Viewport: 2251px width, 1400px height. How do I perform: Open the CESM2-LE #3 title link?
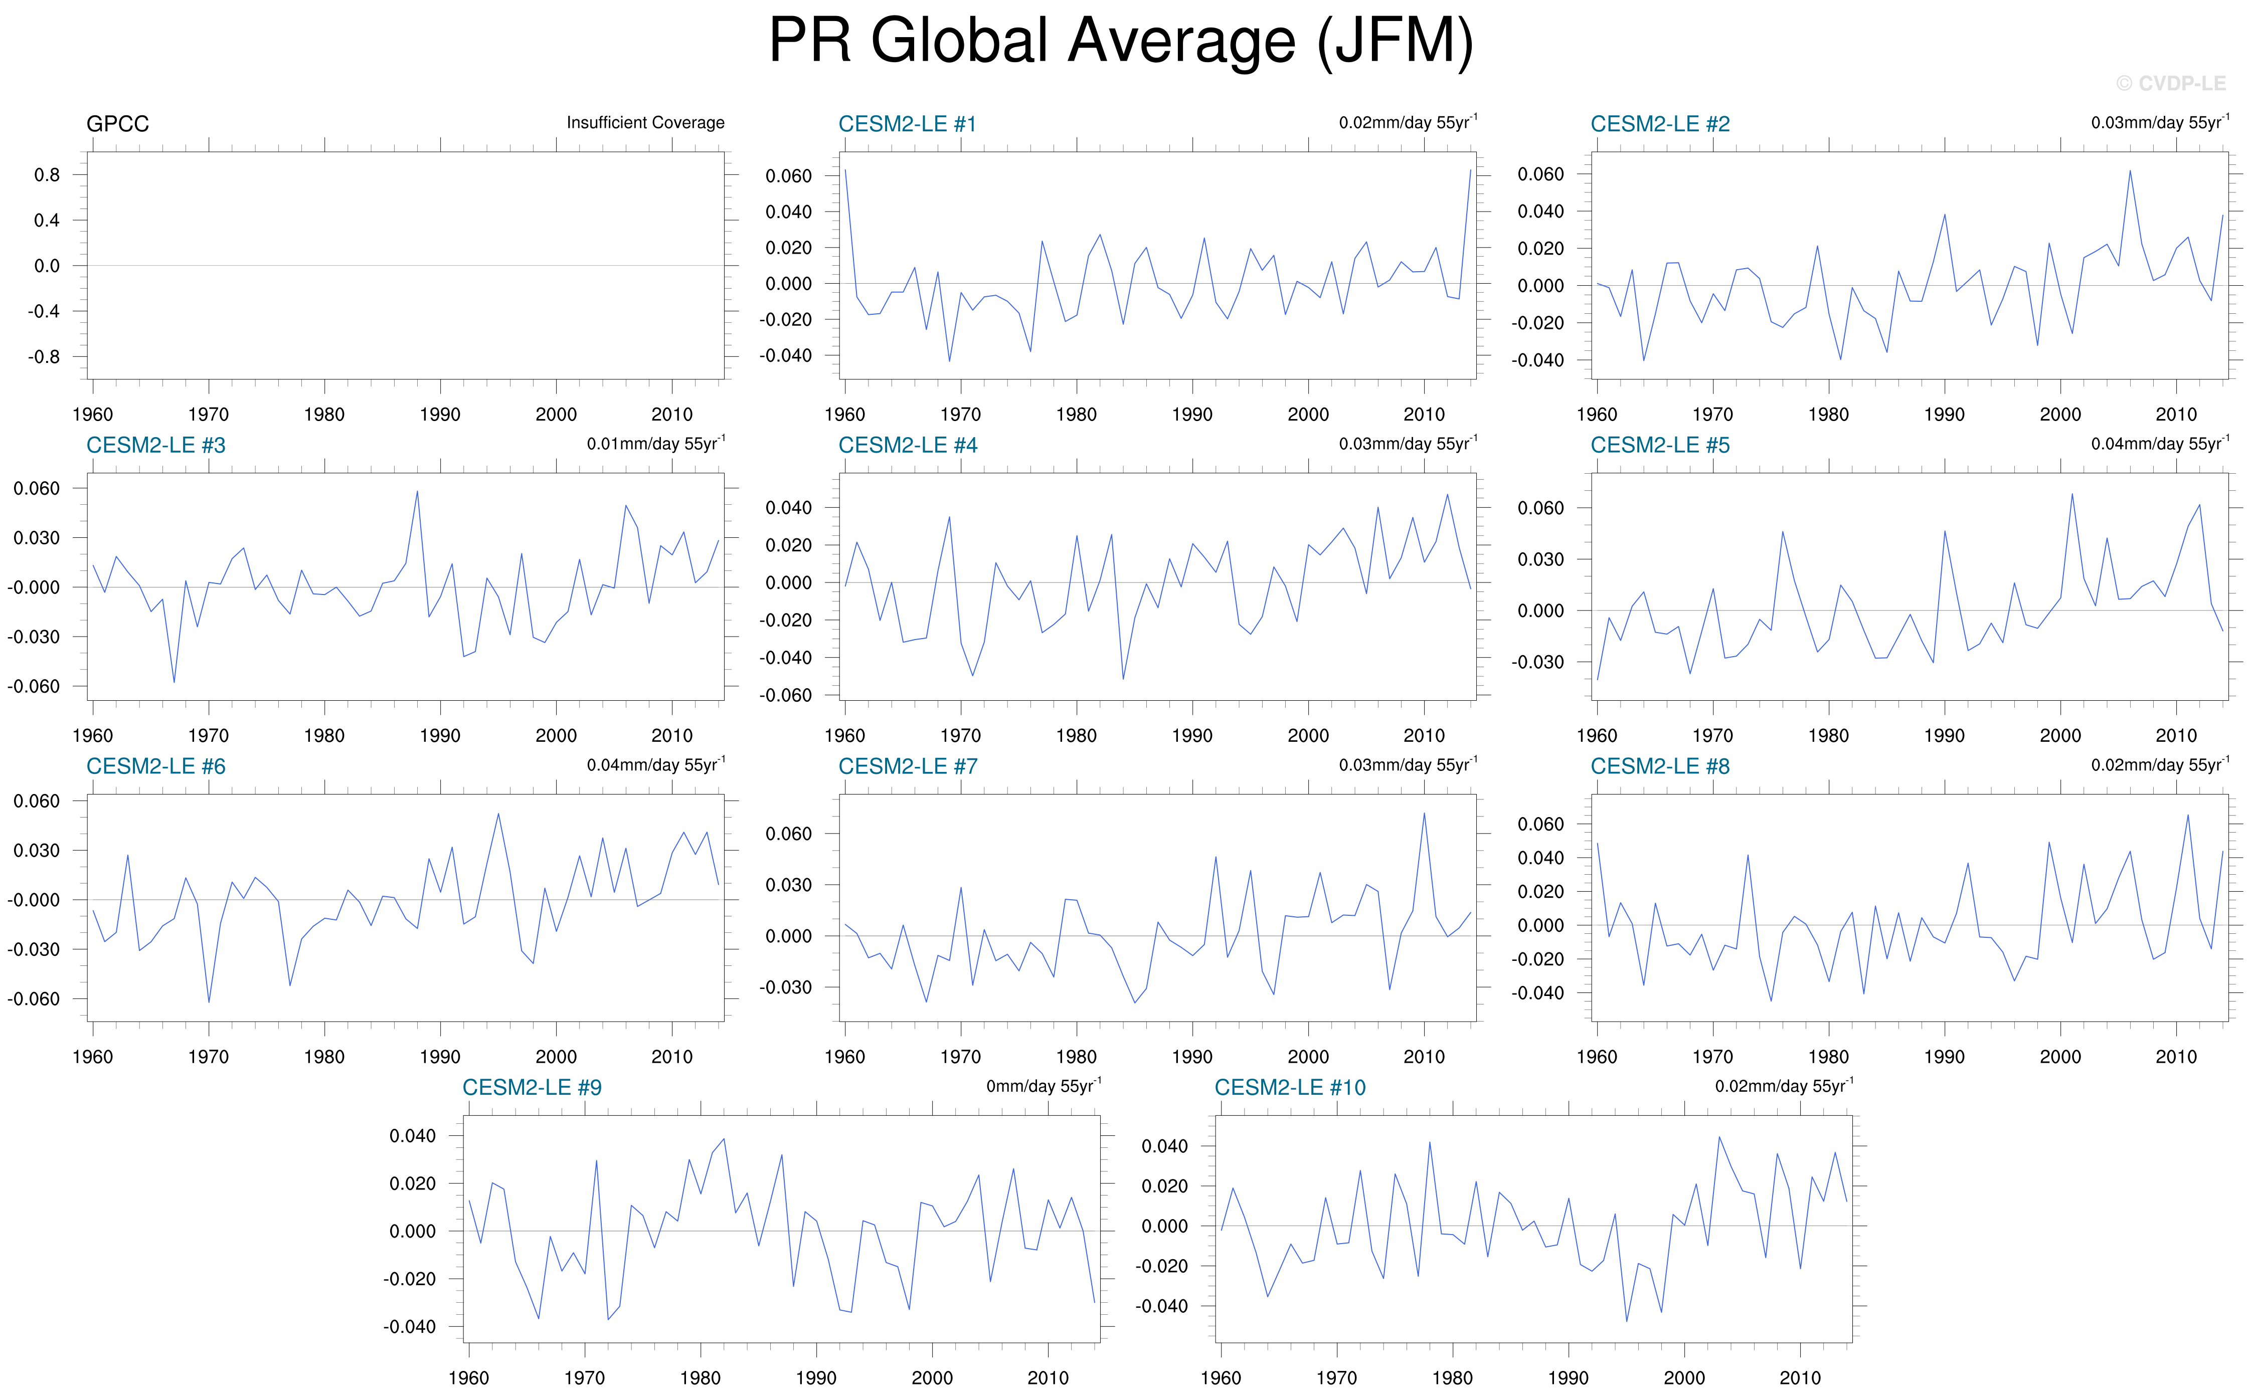point(155,446)
